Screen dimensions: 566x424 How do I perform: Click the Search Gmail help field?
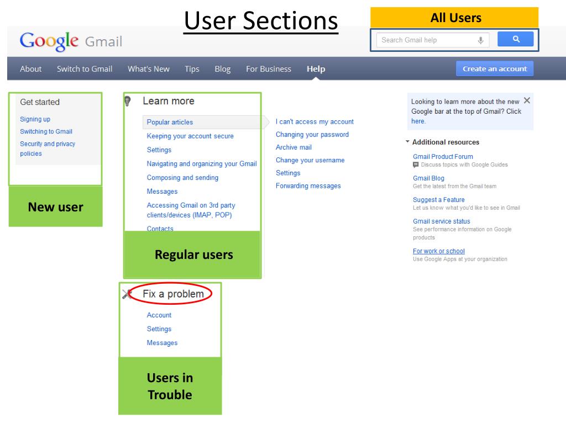433,40
